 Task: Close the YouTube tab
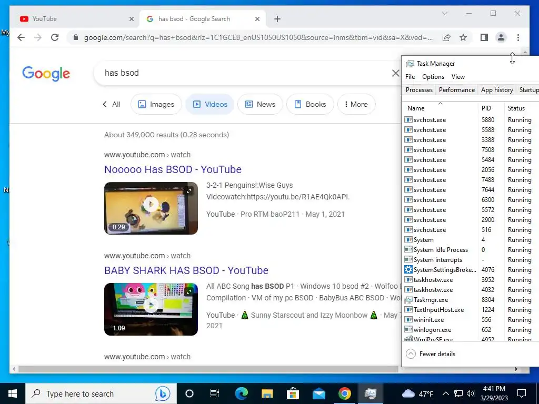point(131,19)
